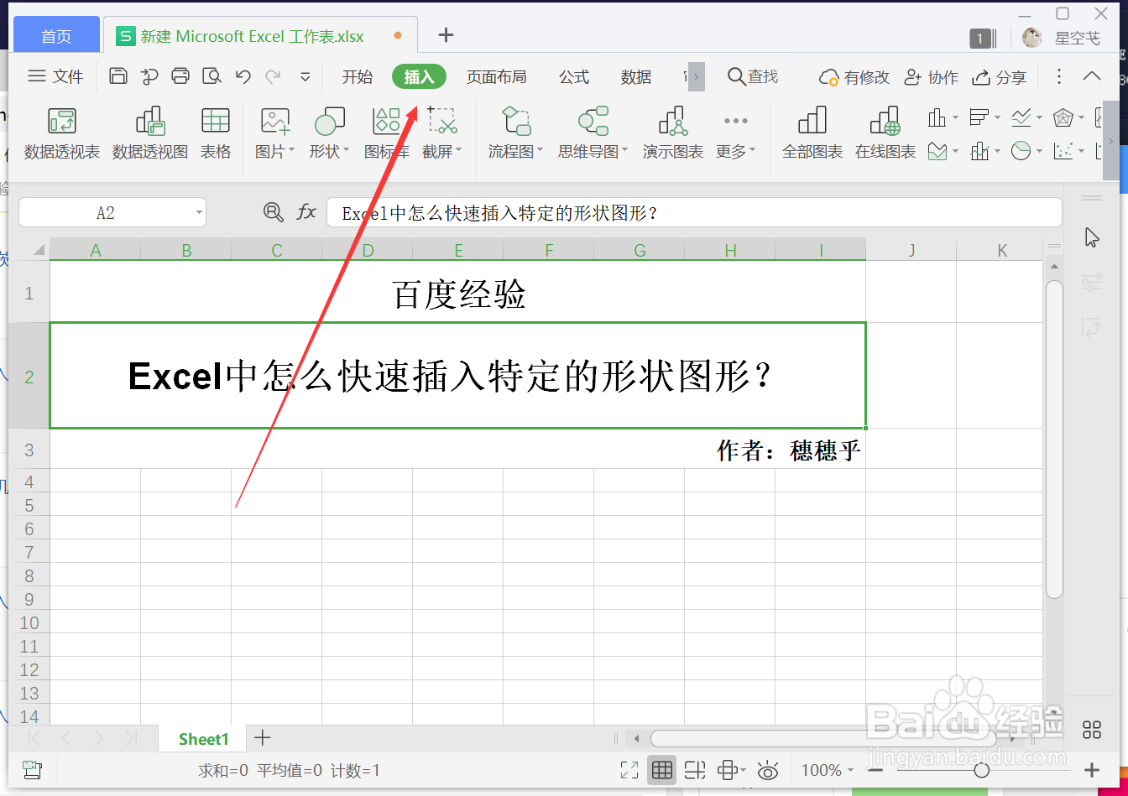Expand quick access toolbar customize arrow

point(305,76)
